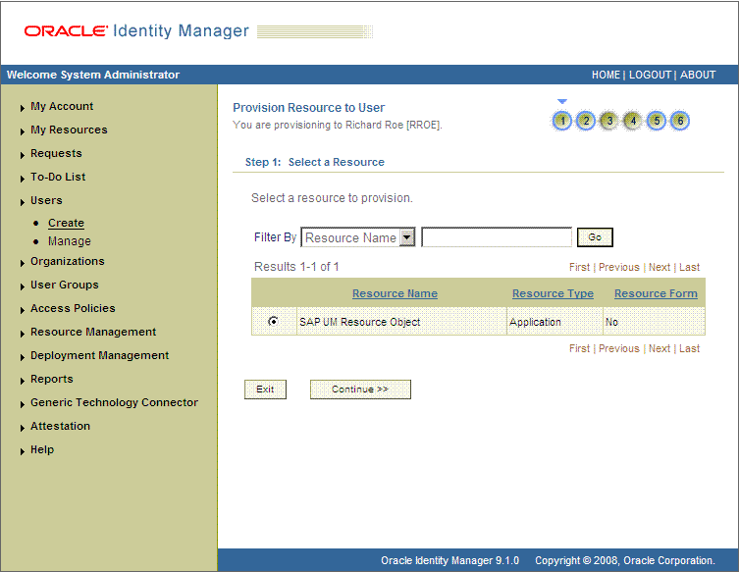Open Generic Technology Connector menu item
The width and height of the screenshot is (739, 572).
[114, 403]
